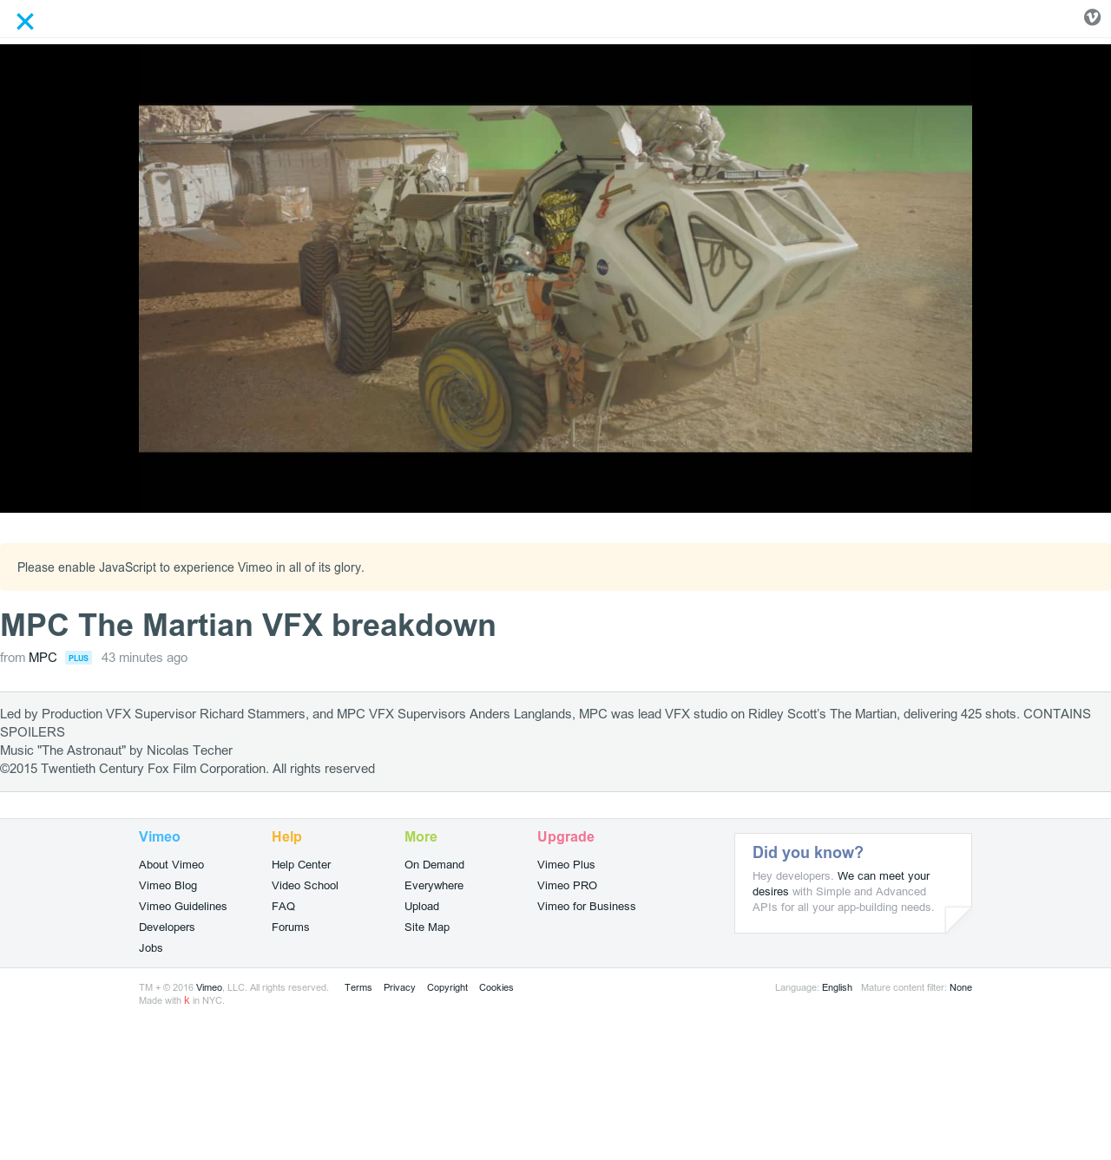This screenshot has height=1160, width=1111.
Task: Click the Vimeo link in copyright notice
Action: click(x=209, y=987)
